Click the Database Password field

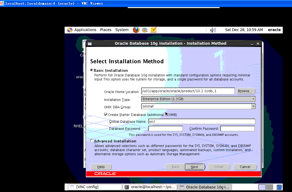pyautogui.click(x=165, y=128)
